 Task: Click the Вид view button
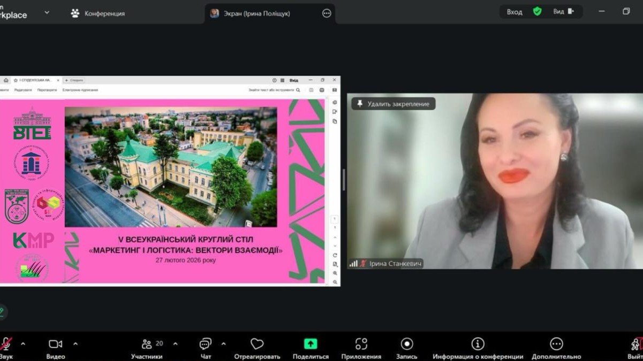(563, 12)
